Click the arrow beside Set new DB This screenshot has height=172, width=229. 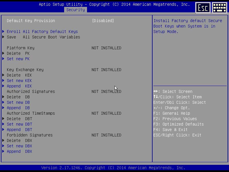click(x=3, y=102)
